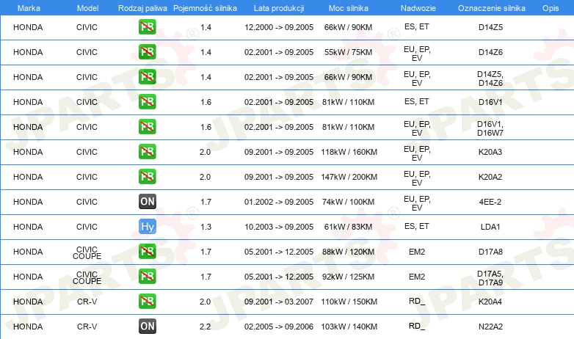Click petrol icon in D16V1 ES, ET row
The height and width of the screenshot is (339, 574).
(x=147, y=102)
